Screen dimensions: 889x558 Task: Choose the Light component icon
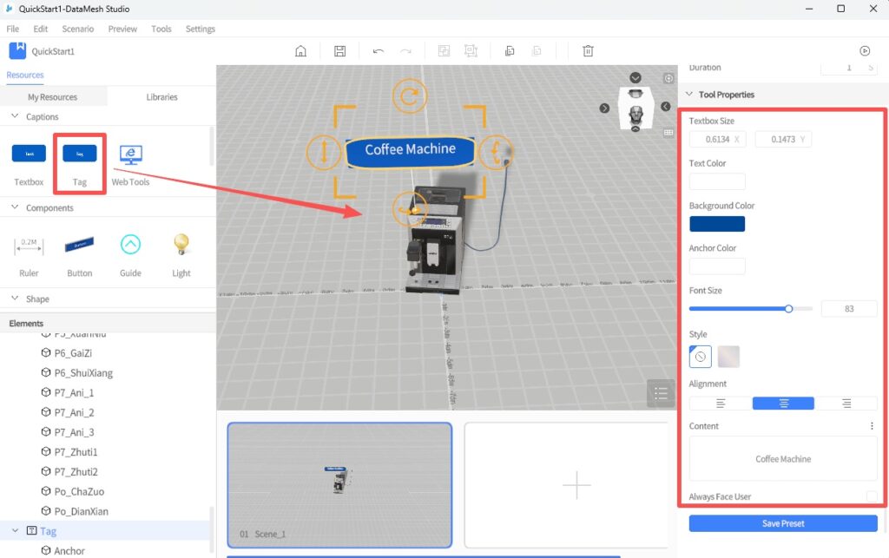coord(181,246)
